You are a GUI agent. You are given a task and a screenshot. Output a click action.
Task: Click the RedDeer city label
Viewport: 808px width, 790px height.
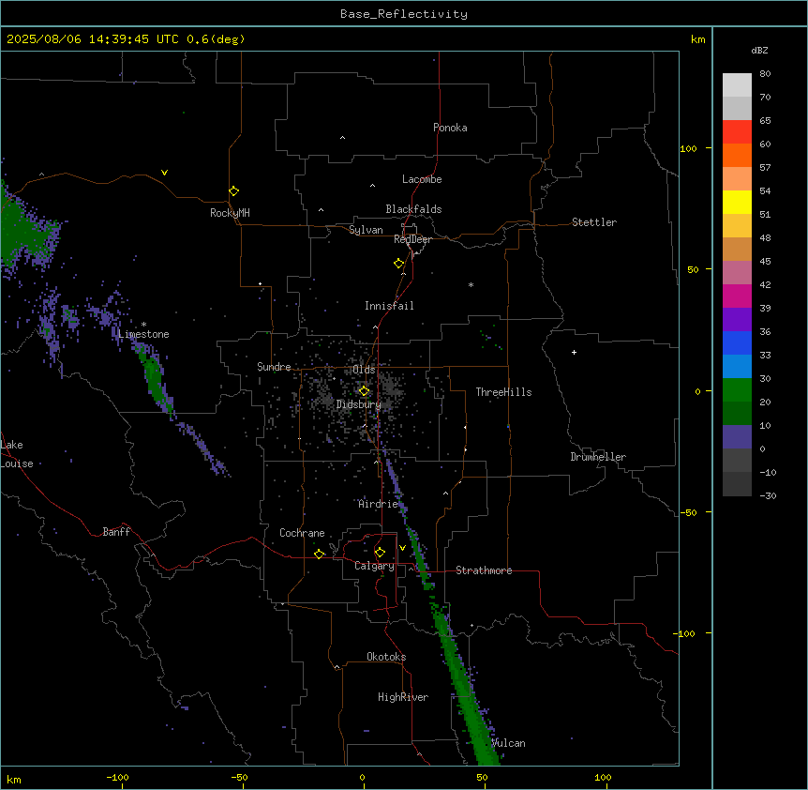(x=412, y=239)
